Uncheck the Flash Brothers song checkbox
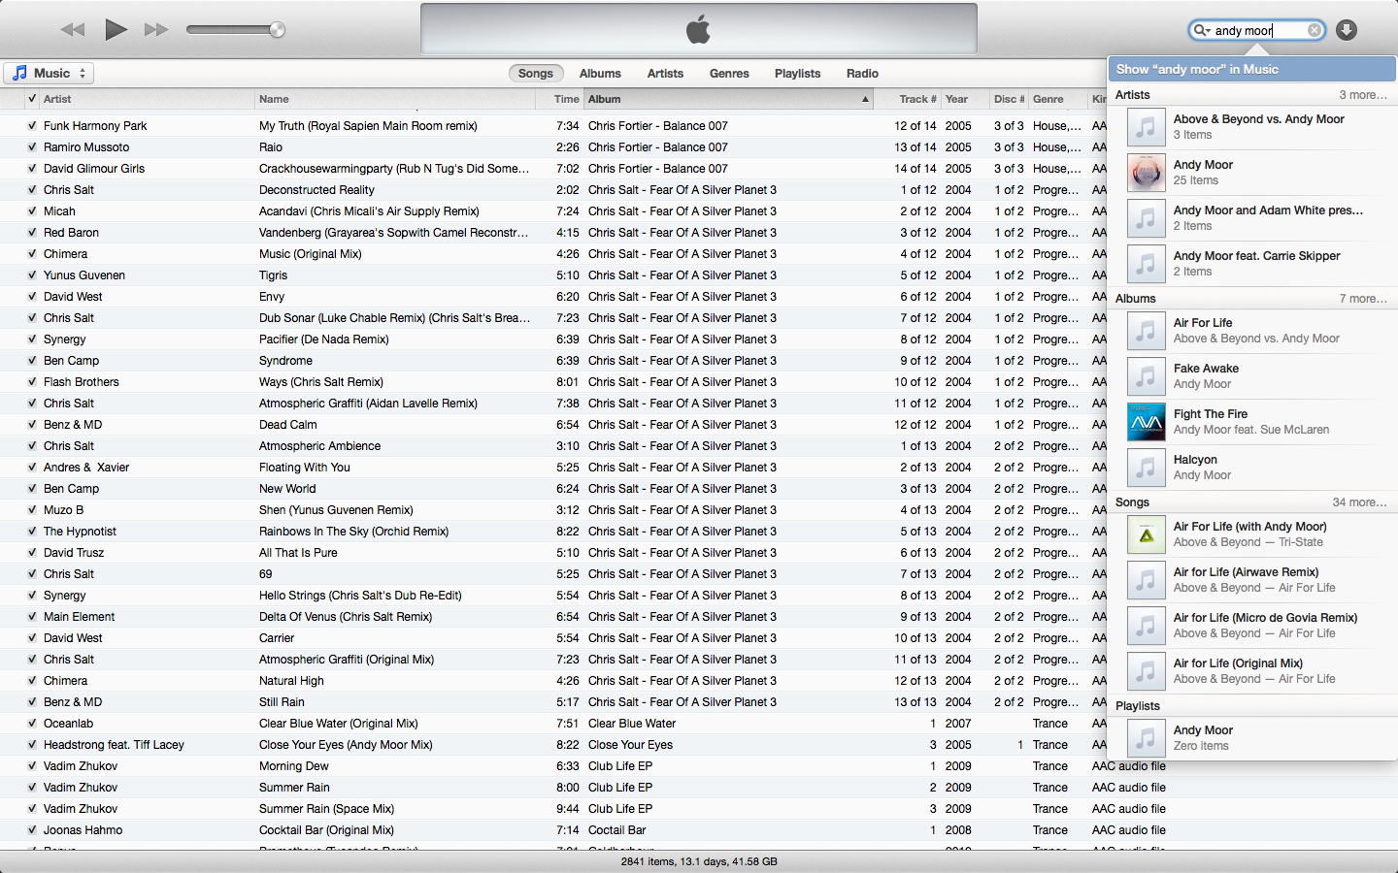Viewport: 1398px width, 873px height. point(32,382)
